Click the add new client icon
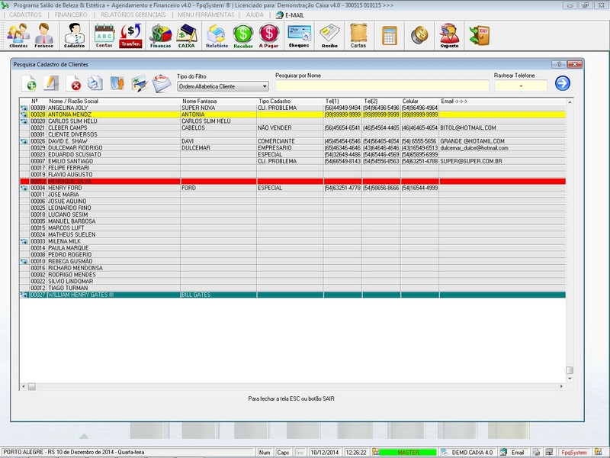610x458 pixels. (30, 84)
